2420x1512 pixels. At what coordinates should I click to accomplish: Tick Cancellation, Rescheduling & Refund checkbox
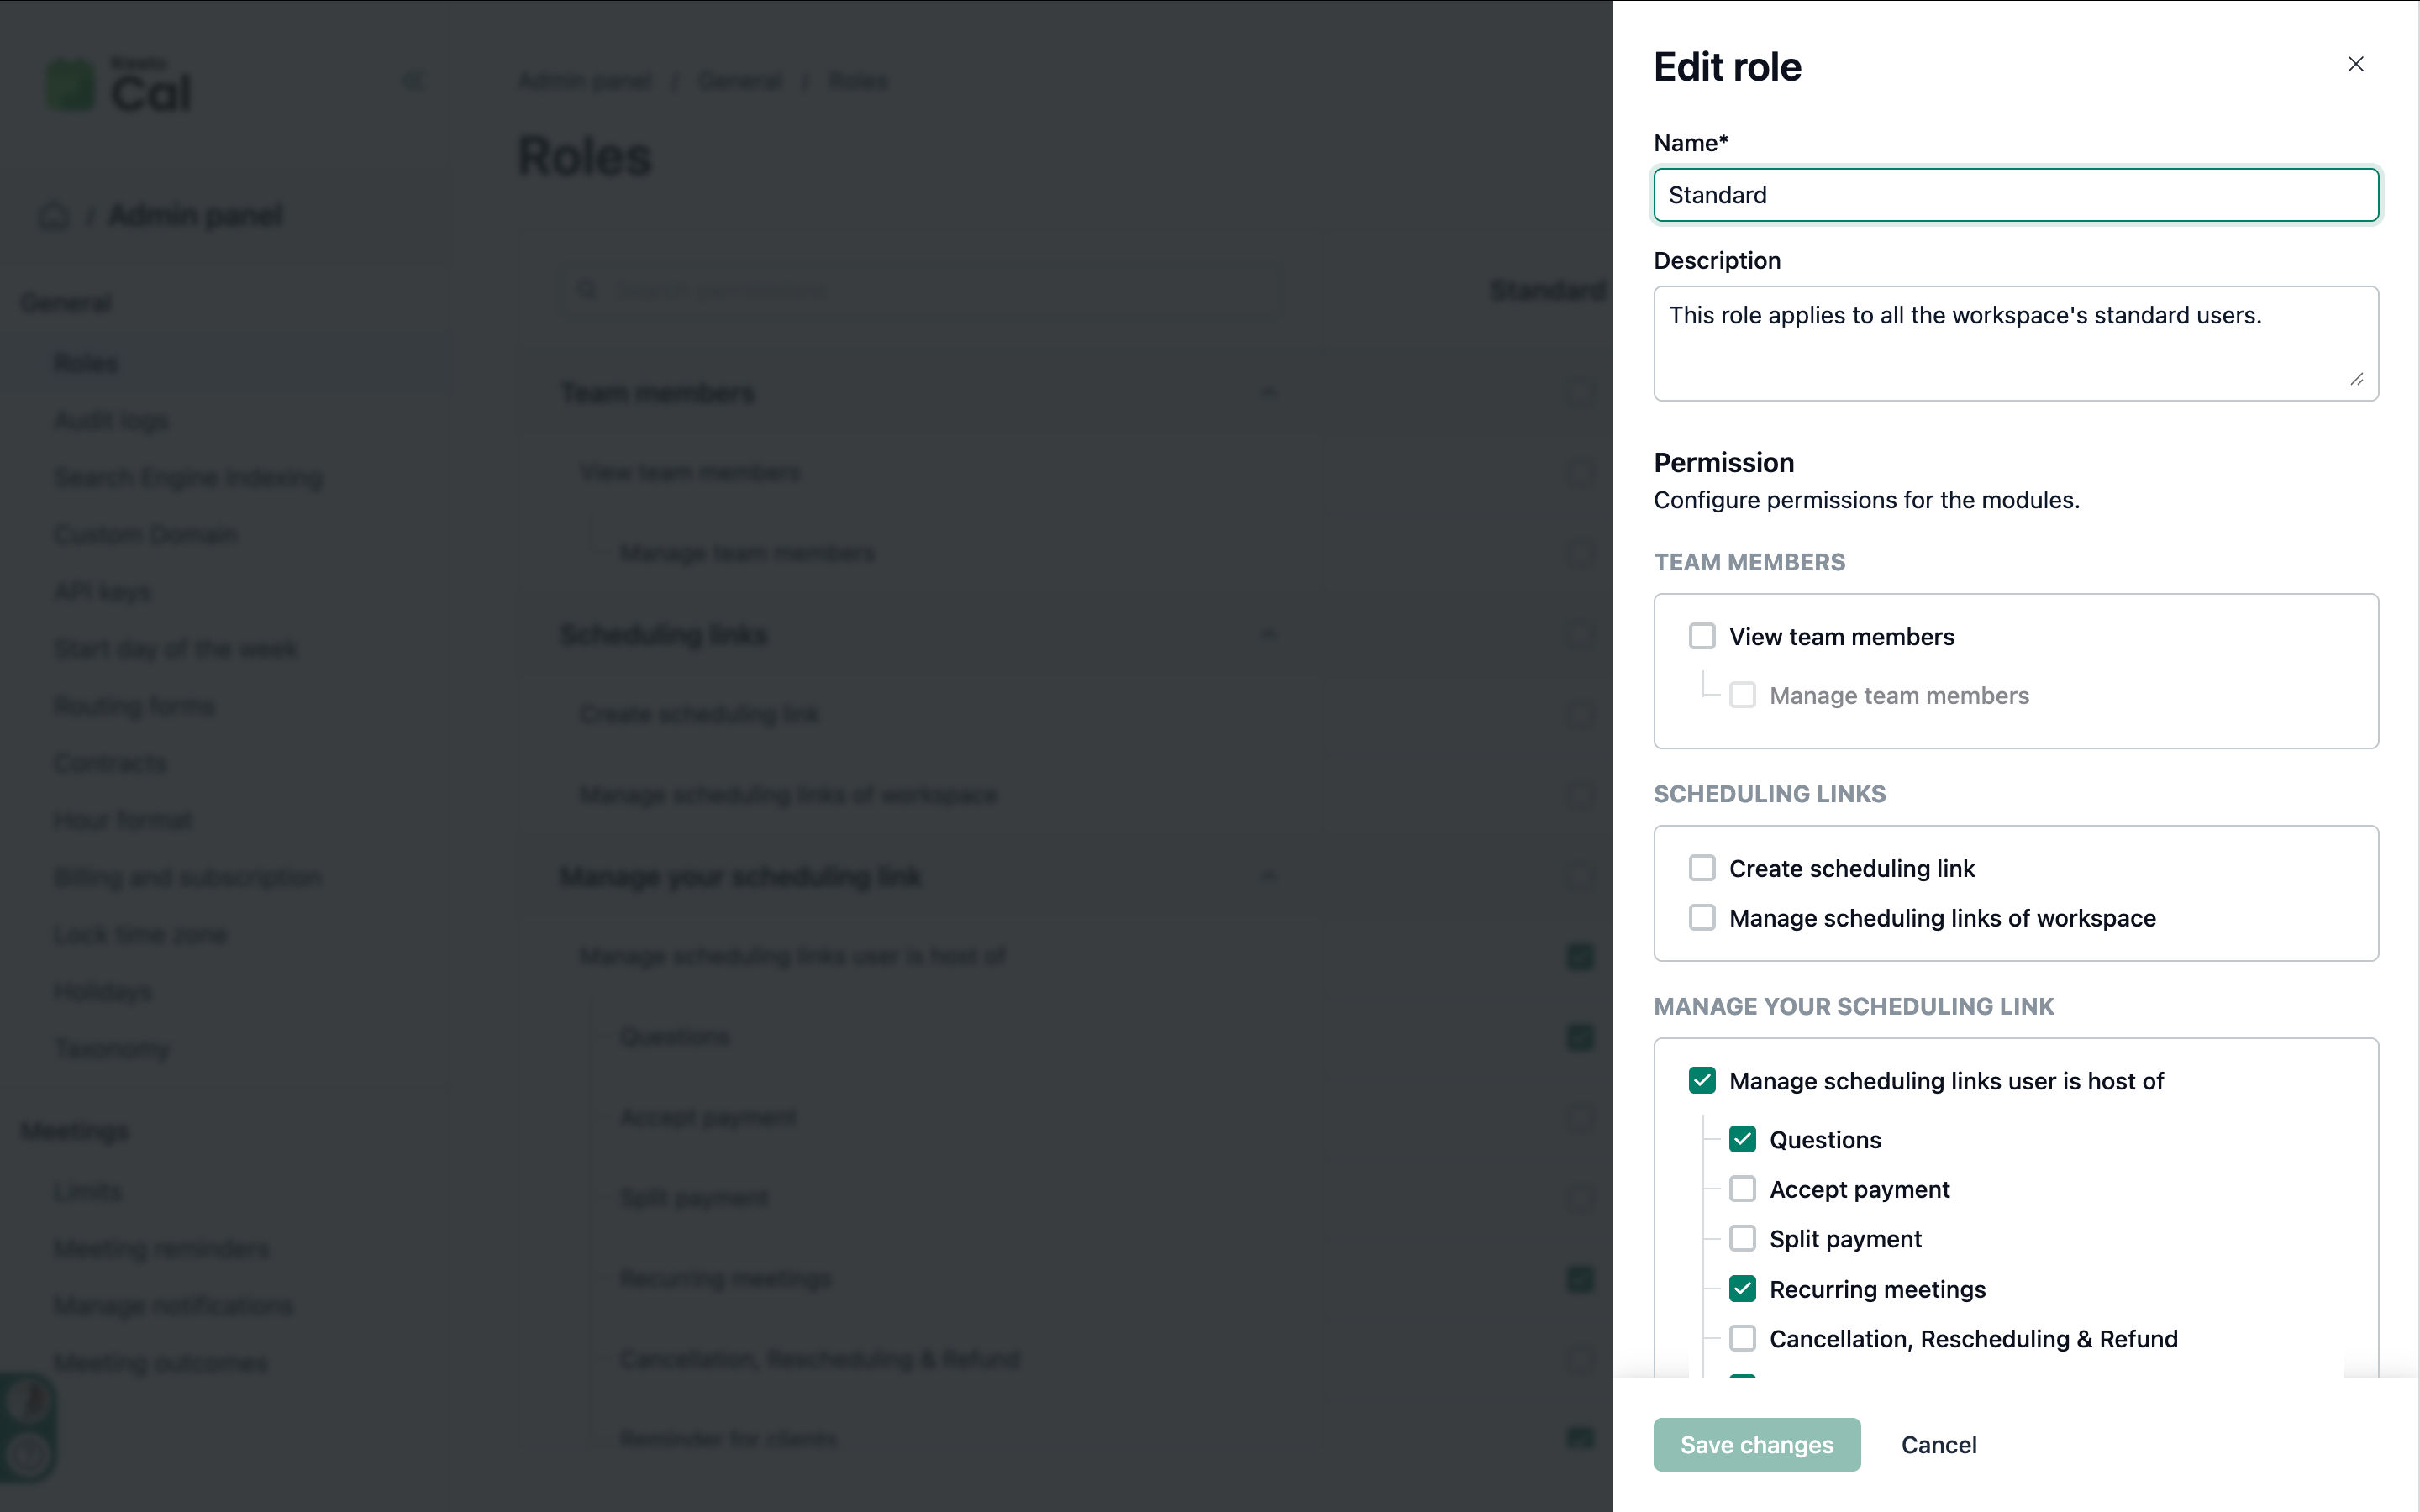tap(1742, 1338)
